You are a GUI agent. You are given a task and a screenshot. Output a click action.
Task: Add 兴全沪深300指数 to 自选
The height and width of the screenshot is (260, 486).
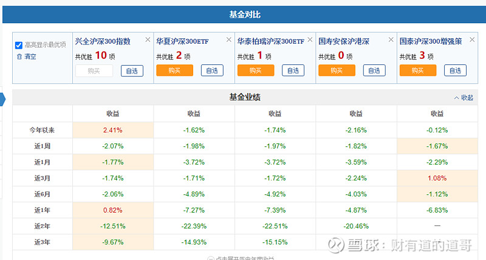click(132, 71)
